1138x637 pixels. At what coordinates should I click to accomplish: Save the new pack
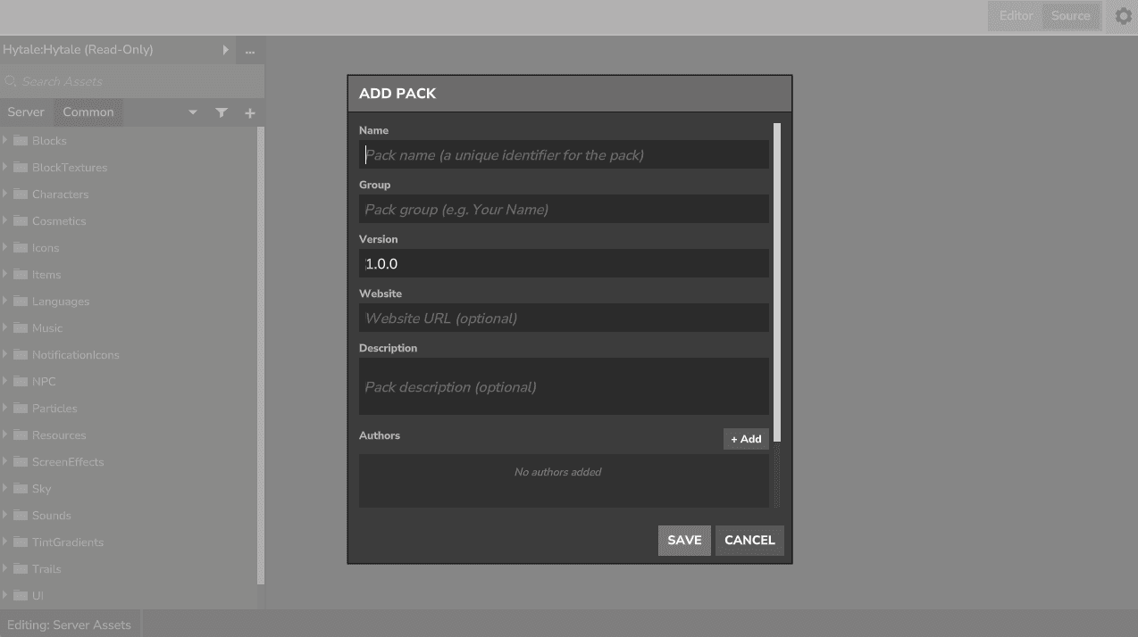coord(684,540)
